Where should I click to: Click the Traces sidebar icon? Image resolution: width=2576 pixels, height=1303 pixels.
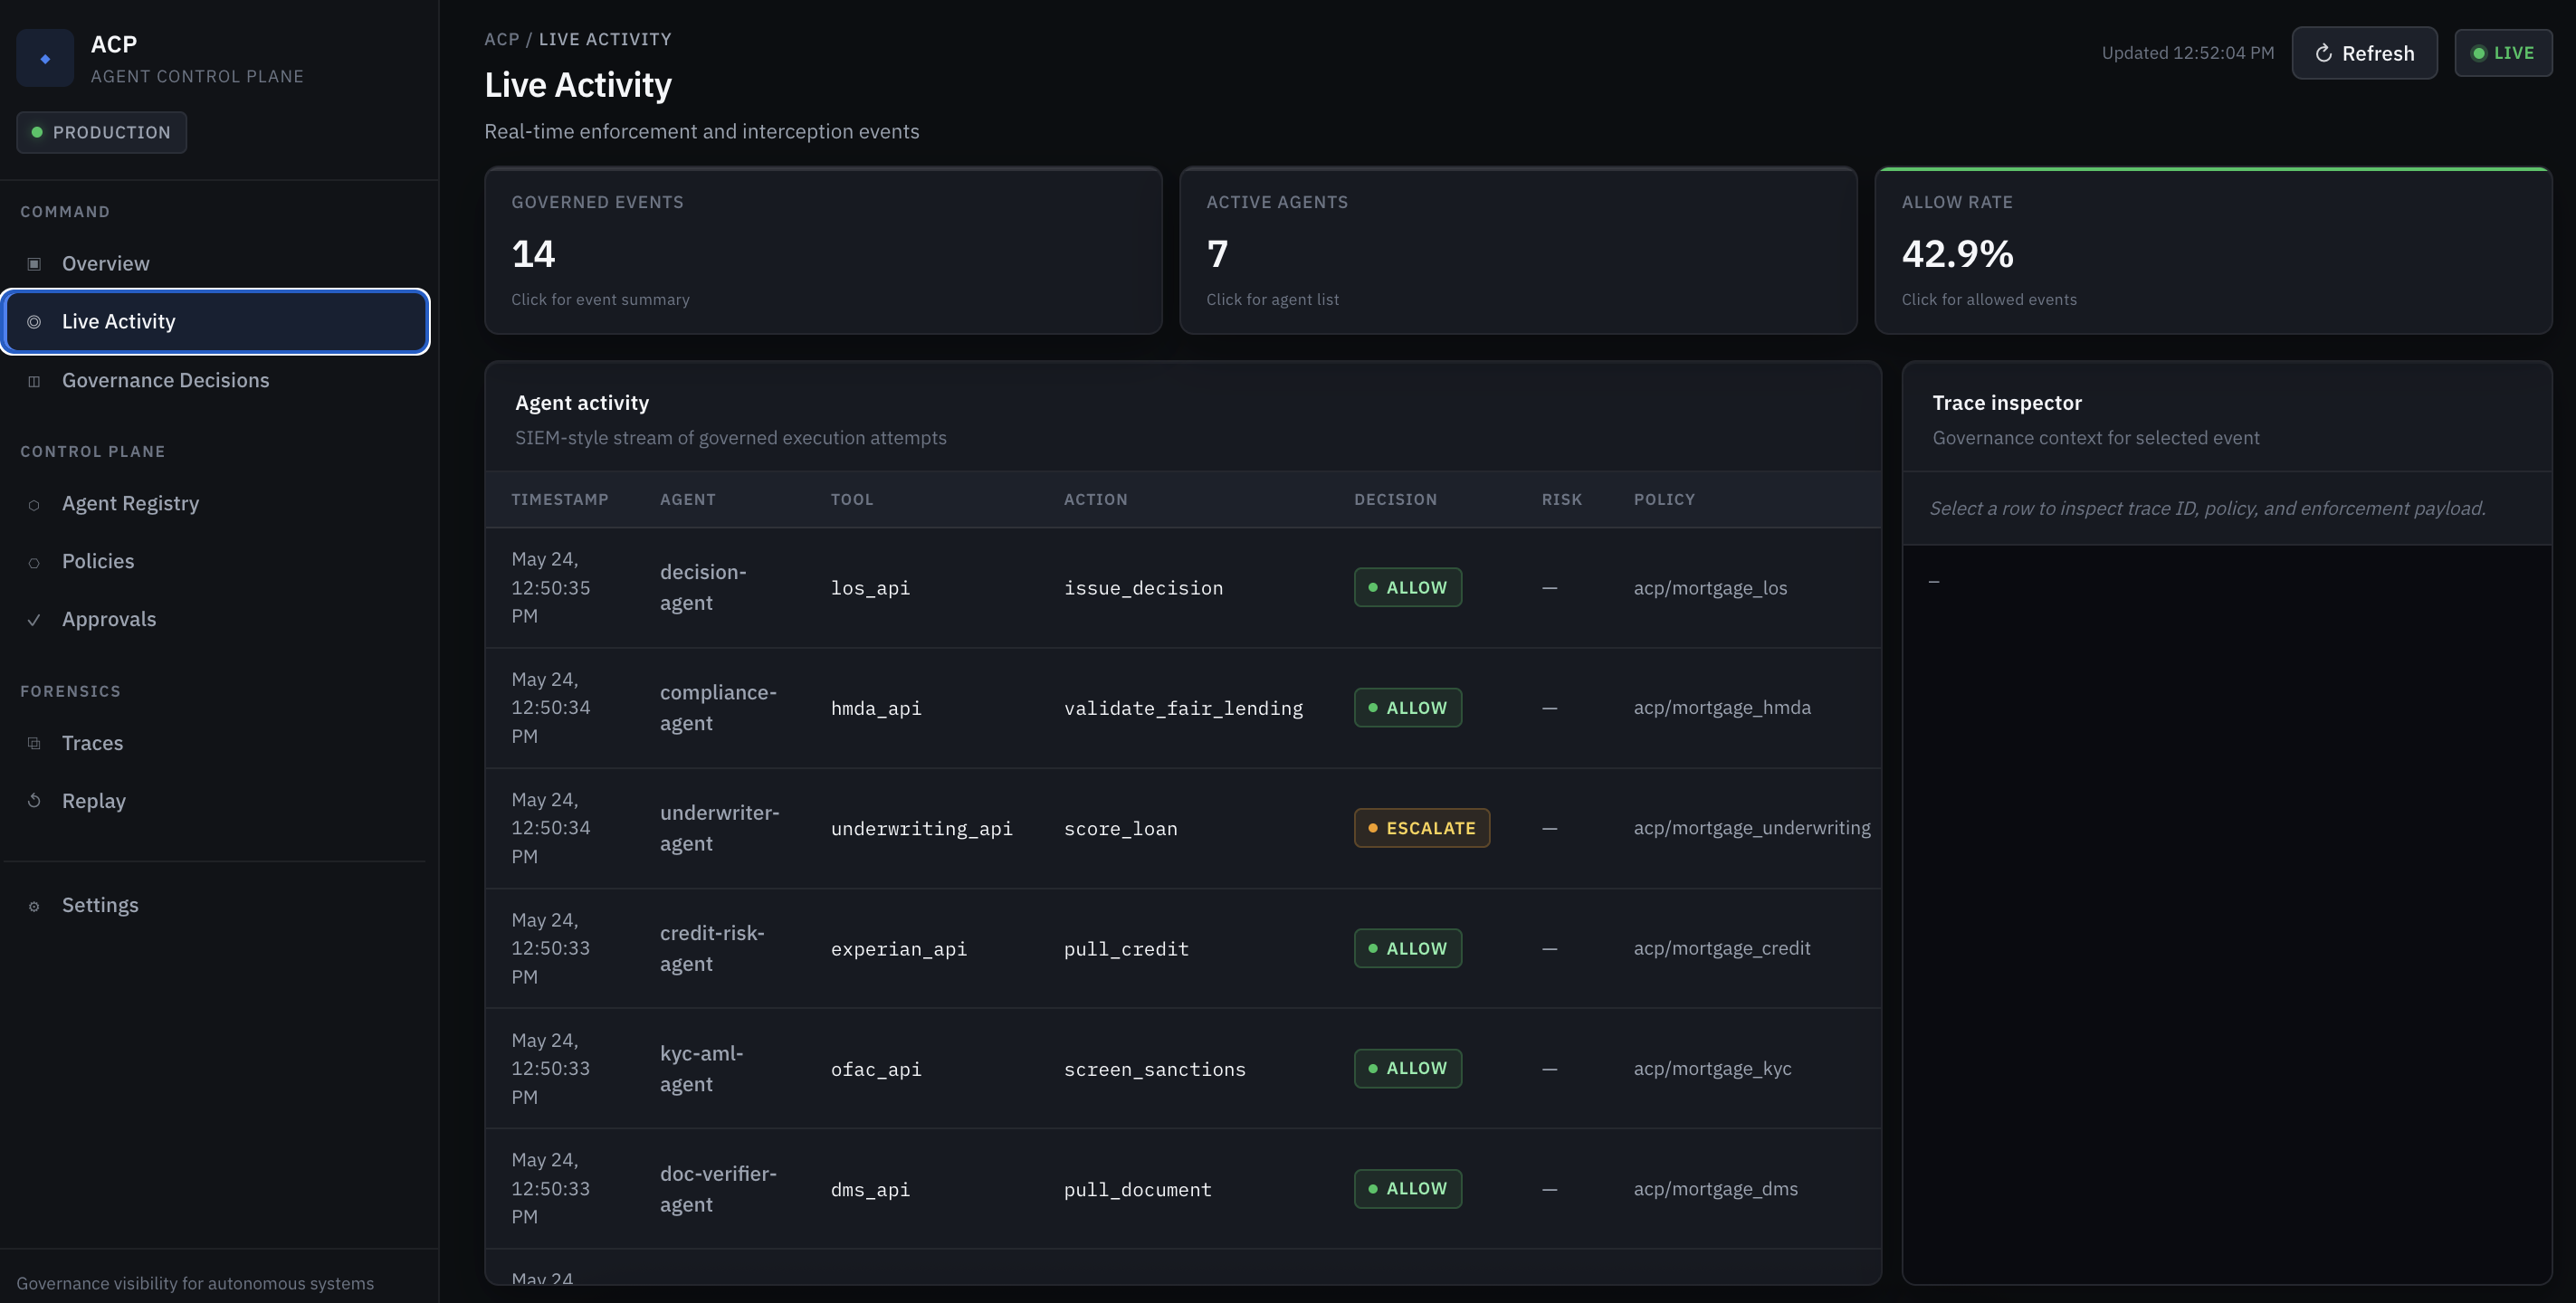tap(34, 743)
